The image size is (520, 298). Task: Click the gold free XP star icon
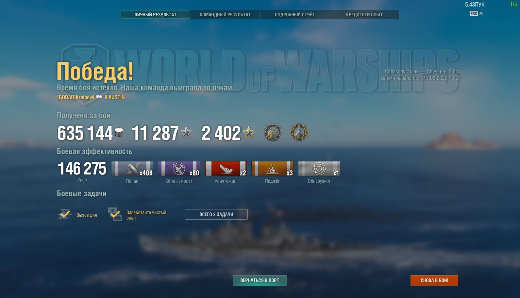tap(249, 132)
